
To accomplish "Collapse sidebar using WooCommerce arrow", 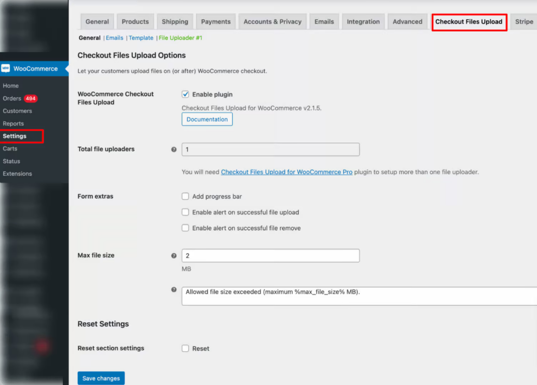I will 65,68.
